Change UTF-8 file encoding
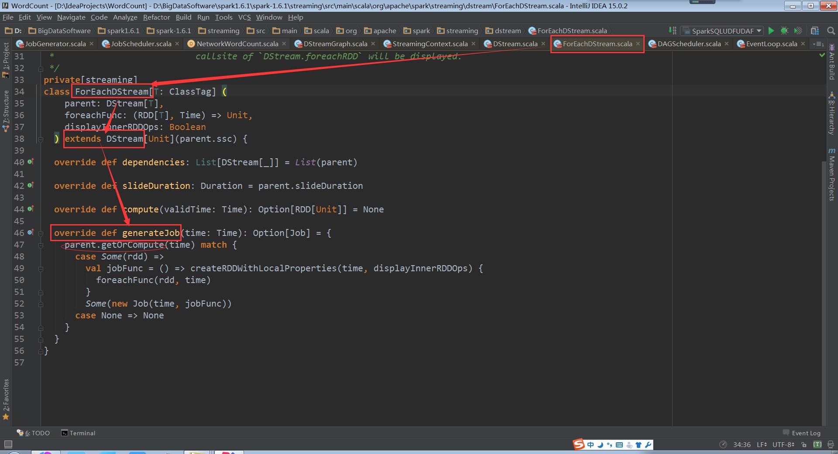Viewport: 838px width, 454px height. [783, 444]
